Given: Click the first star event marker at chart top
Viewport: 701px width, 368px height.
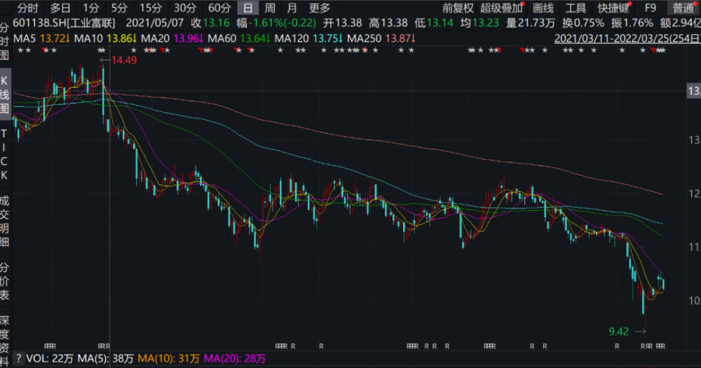Looking at the screenshot, I should (x=20, y=50).
